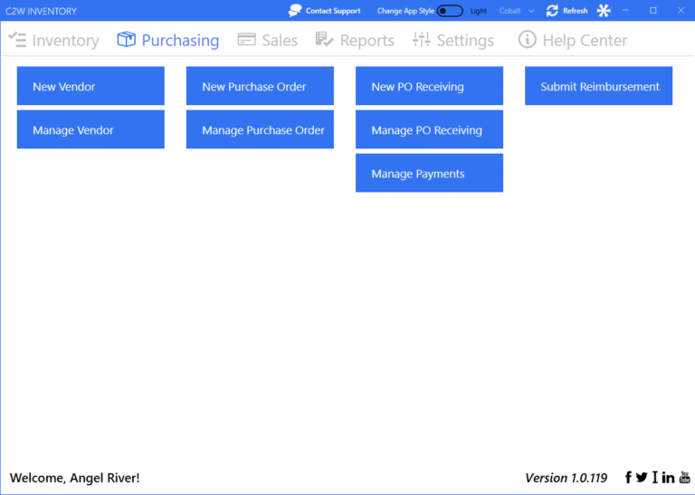
Task: Click the LinkedIn icon at bottom right
Action: pyautogui.click(x=668, y=478)
